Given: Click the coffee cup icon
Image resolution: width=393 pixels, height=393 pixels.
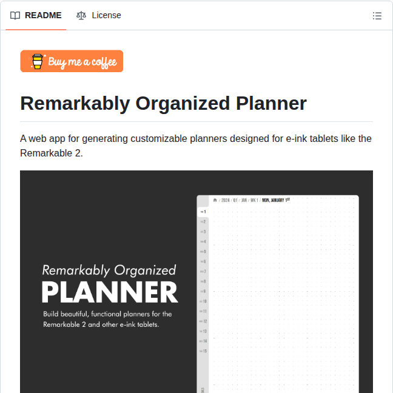Looking at the screenshot, I should click(38, 61).
